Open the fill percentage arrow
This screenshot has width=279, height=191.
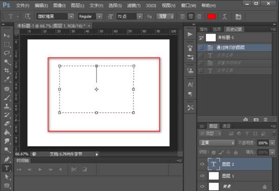tap(272, 152)
